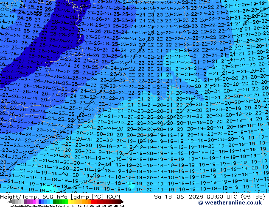This screenshot has height=207, width=269.
Task: Click the '[gdmp]' unit label
Action: point(81,197)
